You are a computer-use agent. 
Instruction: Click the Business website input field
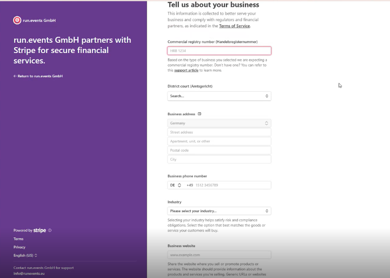point(219,255)
